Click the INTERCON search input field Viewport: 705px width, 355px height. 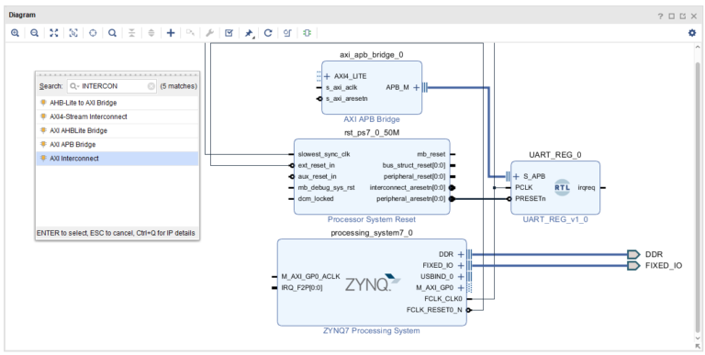coord(112,86)
